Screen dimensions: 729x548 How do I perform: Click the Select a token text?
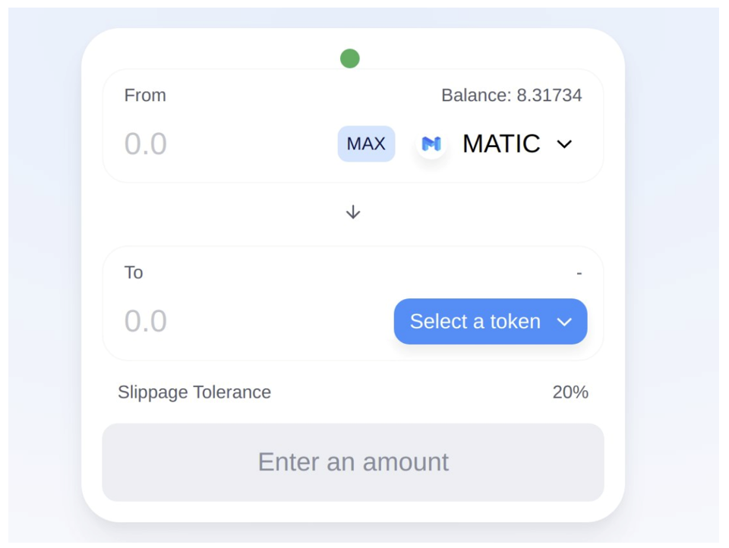click(x=475, y=322)
